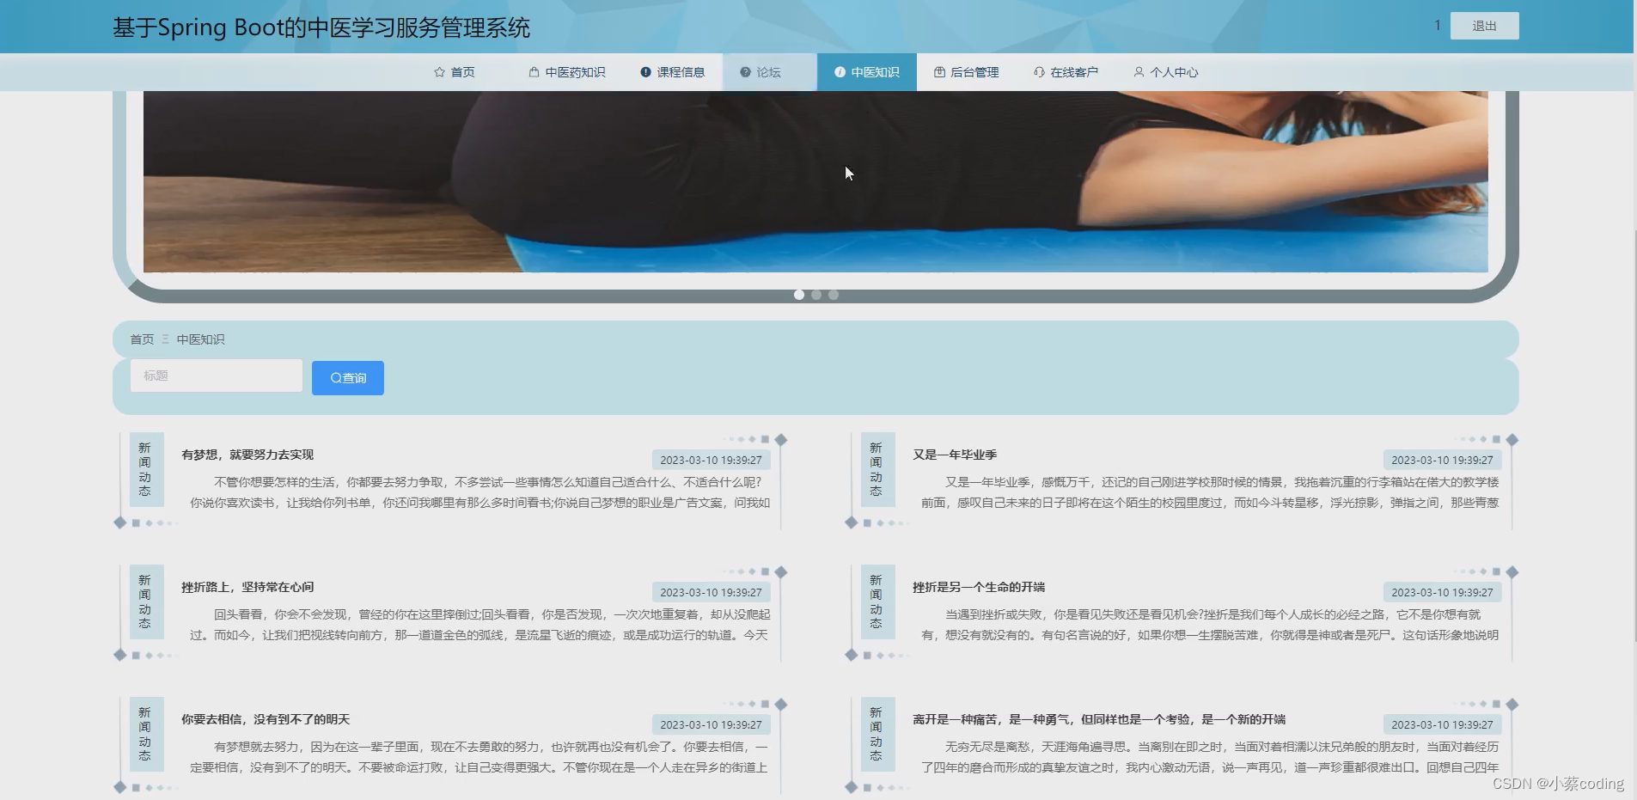Open 后台管理 from the navigation bar
This screenshot has width=1637, height=800.
(x=967, y=72)
